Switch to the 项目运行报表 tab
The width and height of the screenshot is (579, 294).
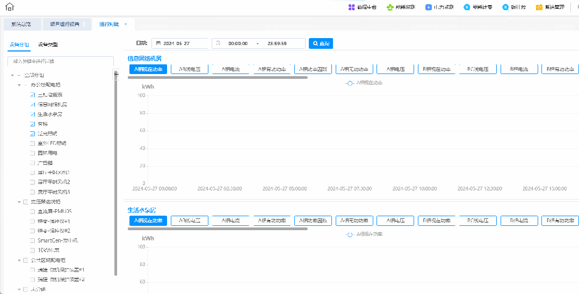pyautogui.click(x=64, y=24)
